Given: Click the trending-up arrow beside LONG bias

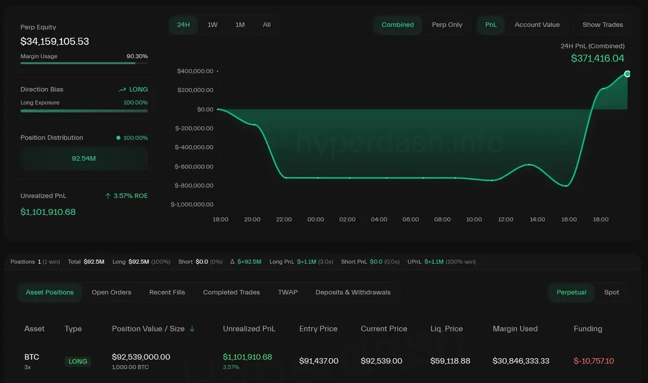Looking at the screenshot, I should pos(123,90).
